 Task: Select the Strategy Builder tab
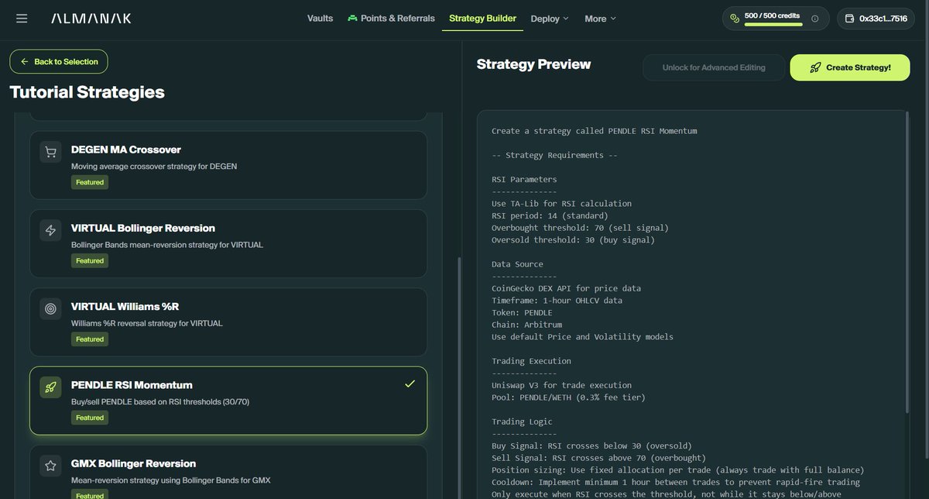point(482,19)
